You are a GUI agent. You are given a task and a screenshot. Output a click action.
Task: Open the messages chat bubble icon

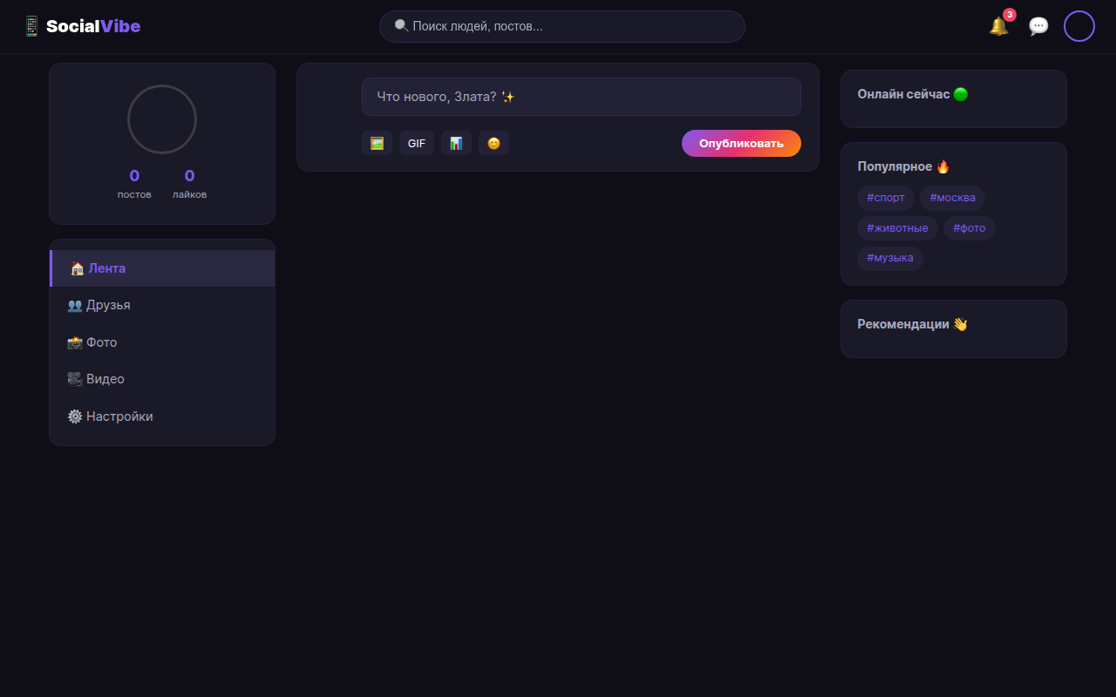click(1038, 26)
